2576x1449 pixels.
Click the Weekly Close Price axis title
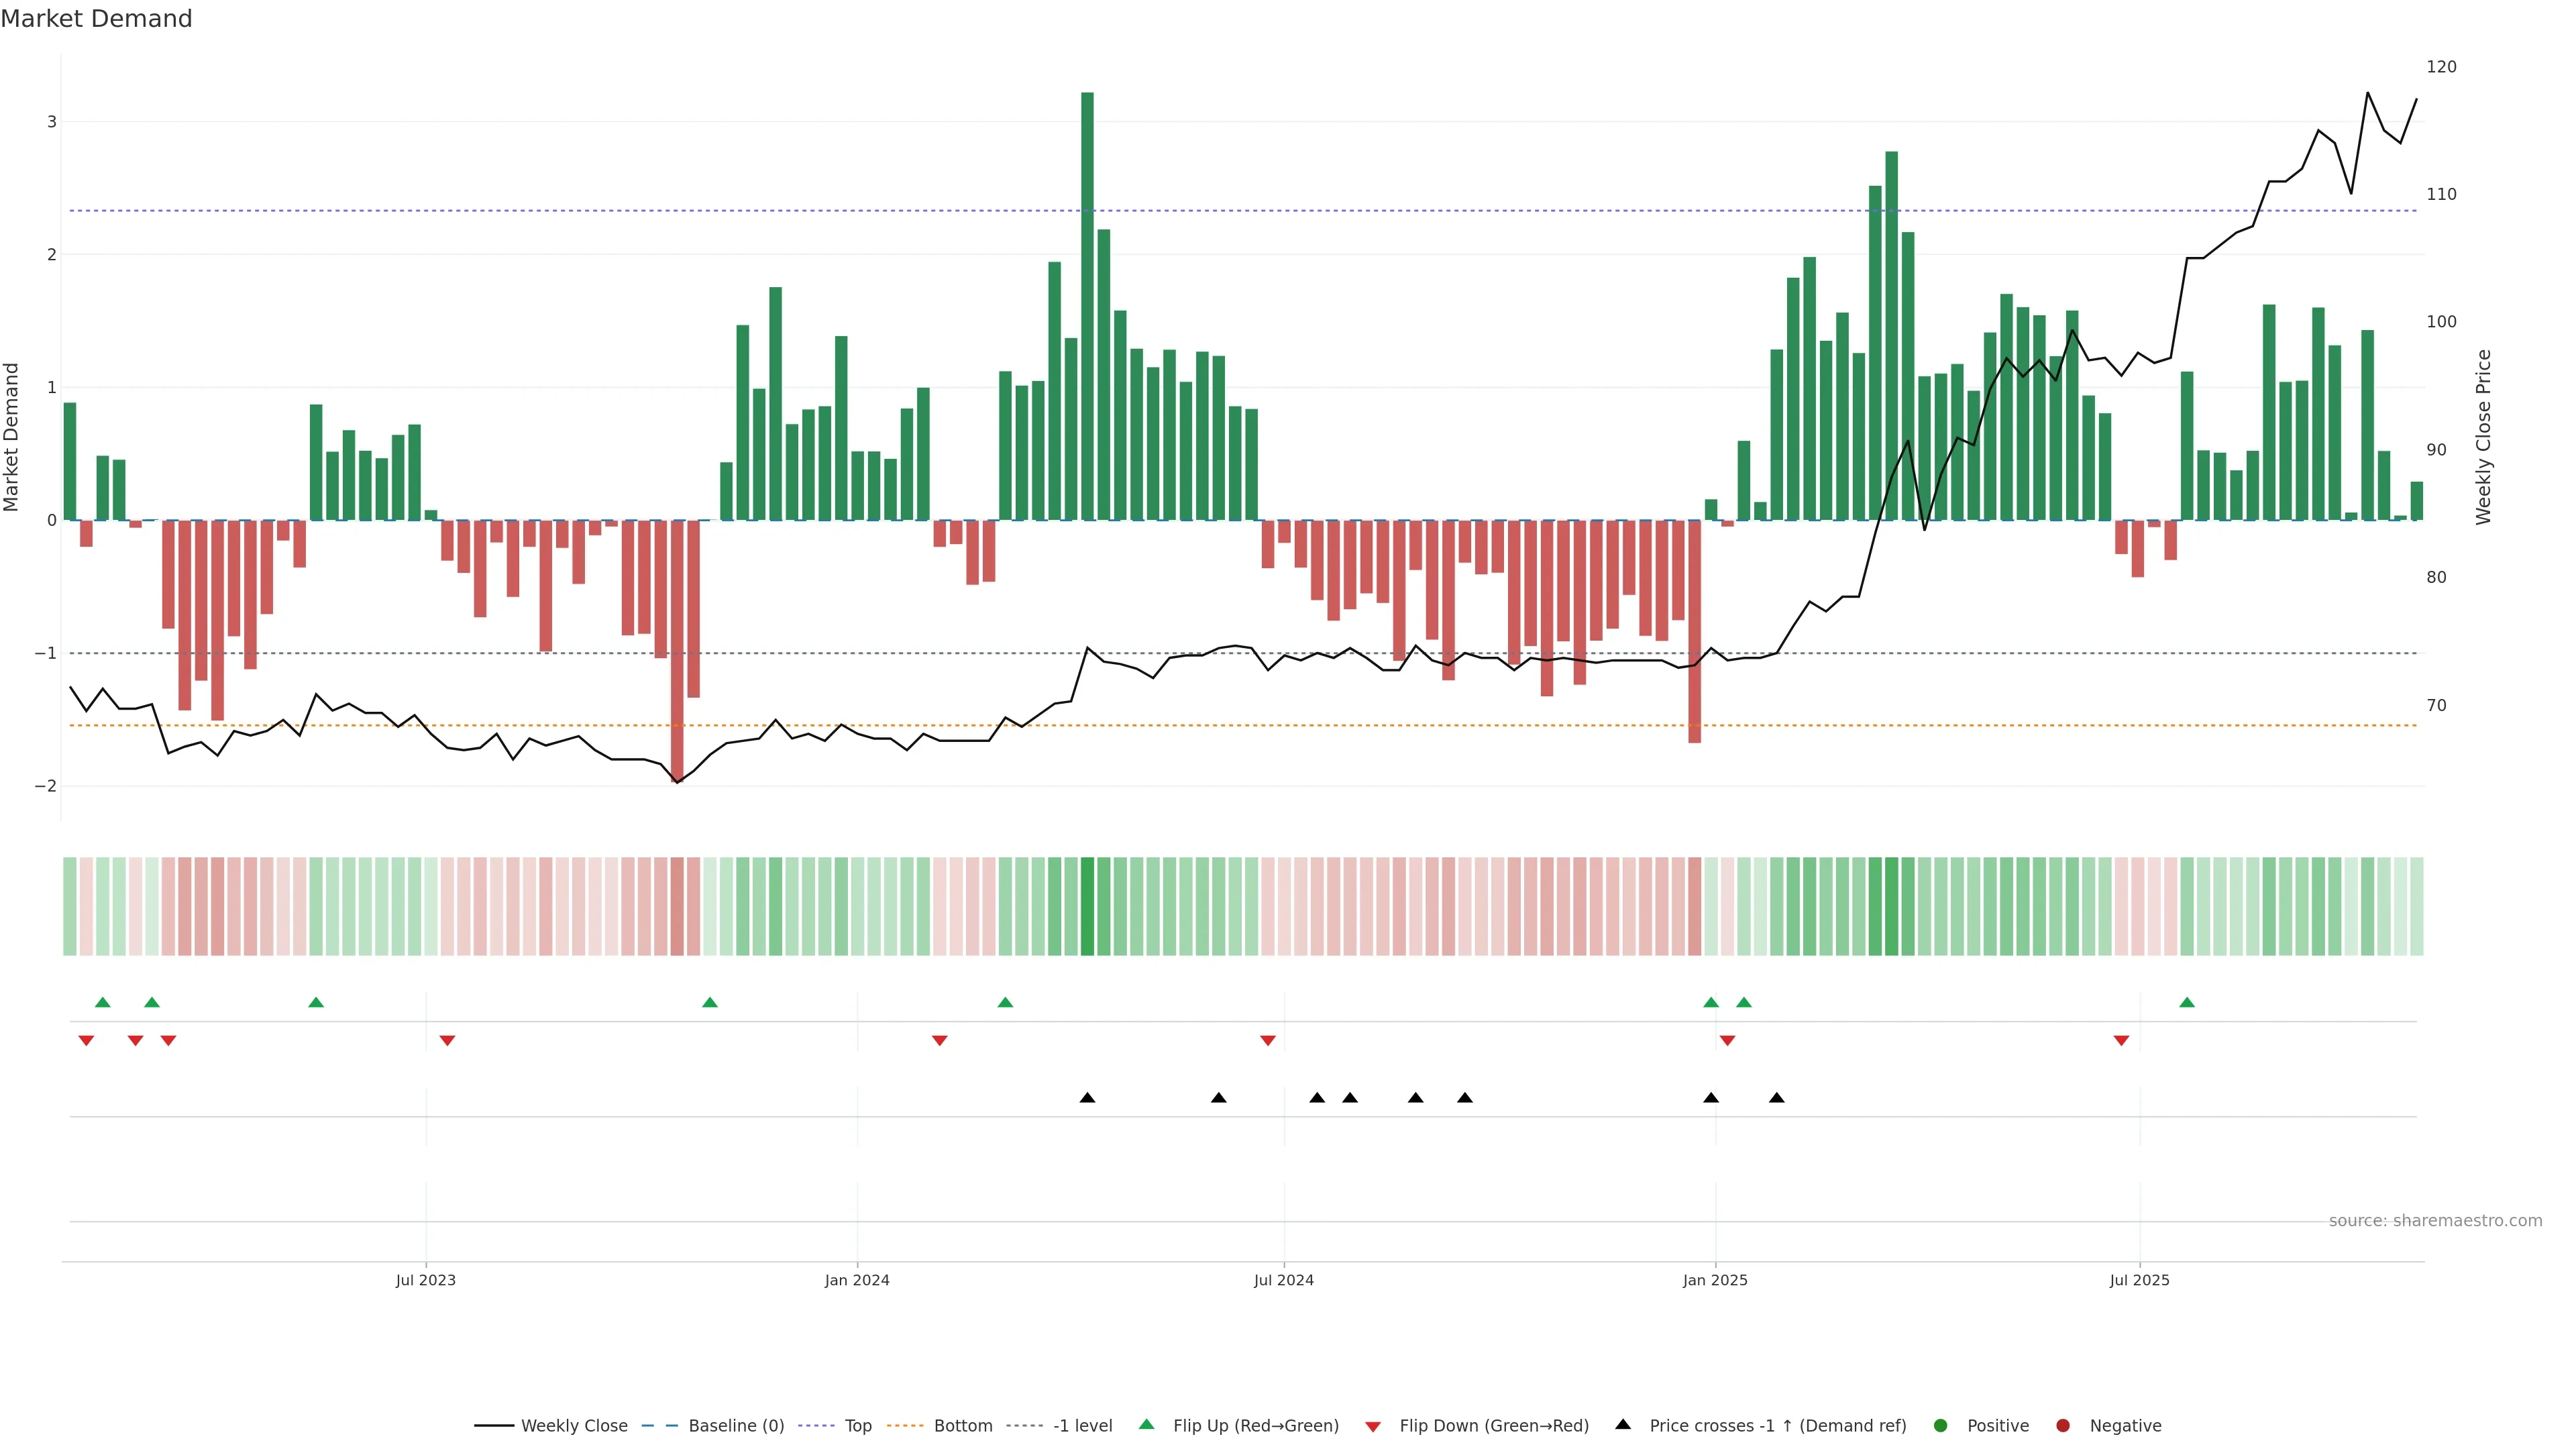tap(2484, 437)
